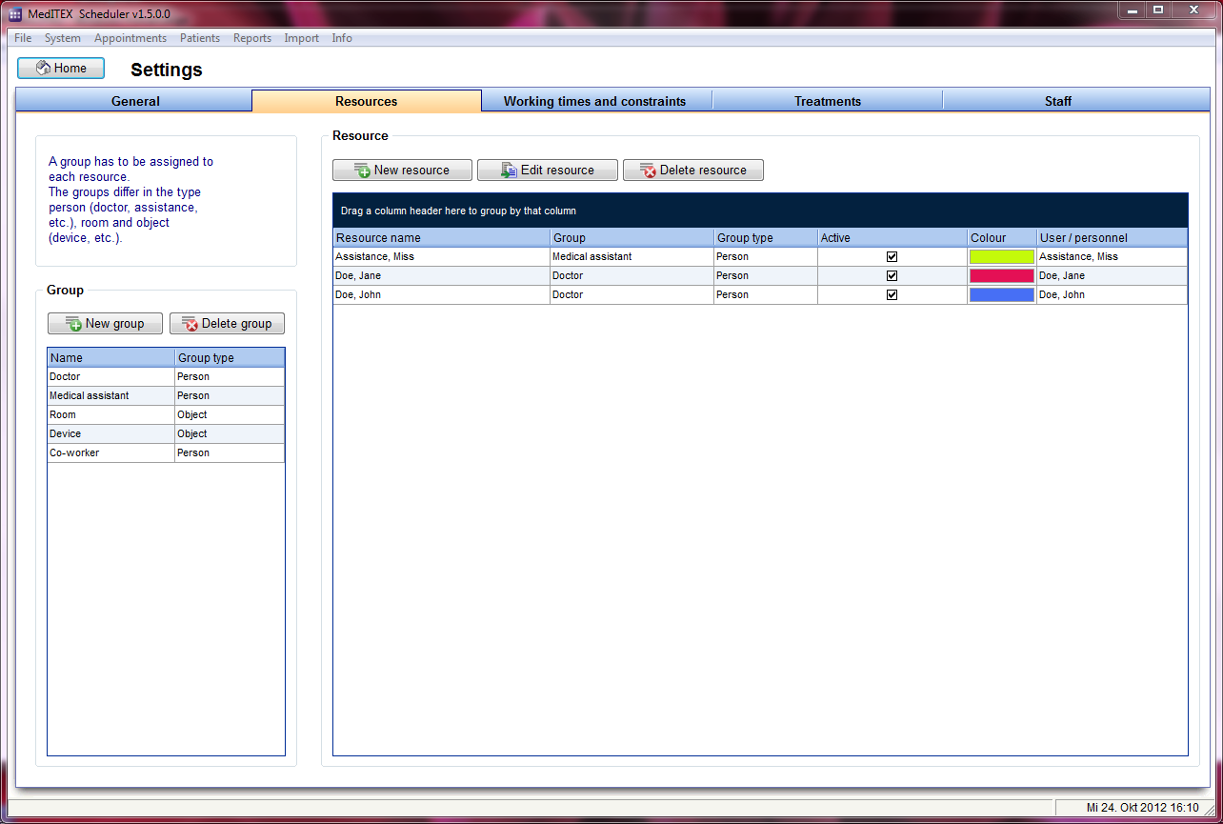Screen dimensions: 1223x824
Task: Open the Reports menu
Action: coord(252,38)
